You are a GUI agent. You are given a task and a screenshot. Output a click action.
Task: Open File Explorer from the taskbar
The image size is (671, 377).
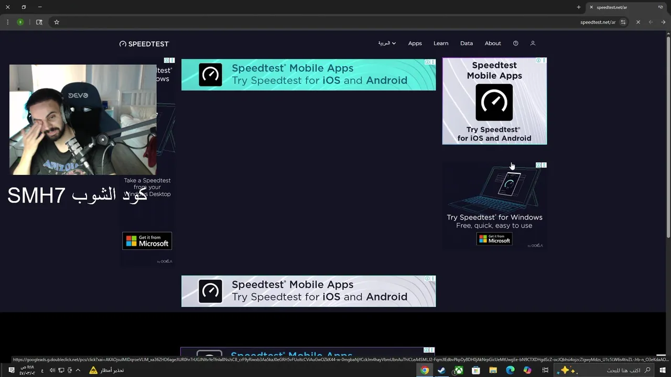click(x=493, y=370)
